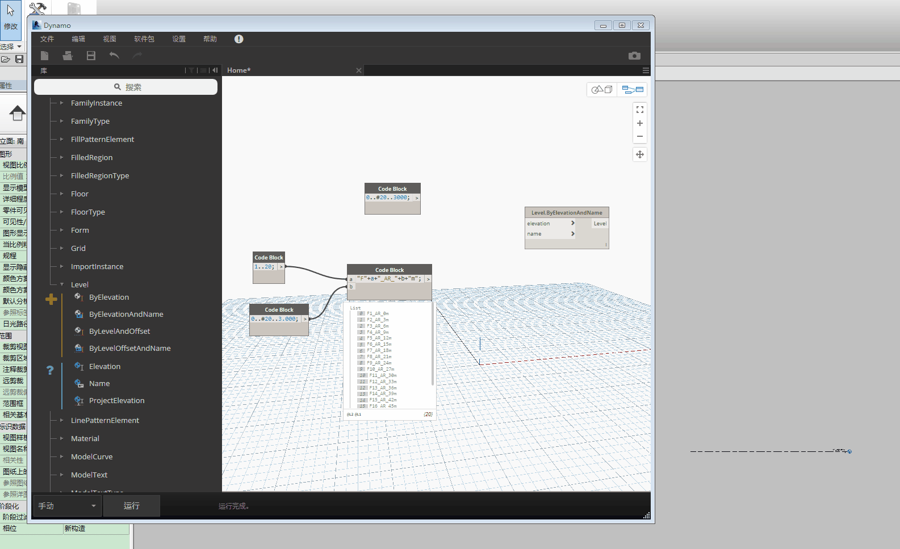Click the New file toolbar icon
Image resolution: width=900 pixels, height=549 pixels.
coord(45,56)
